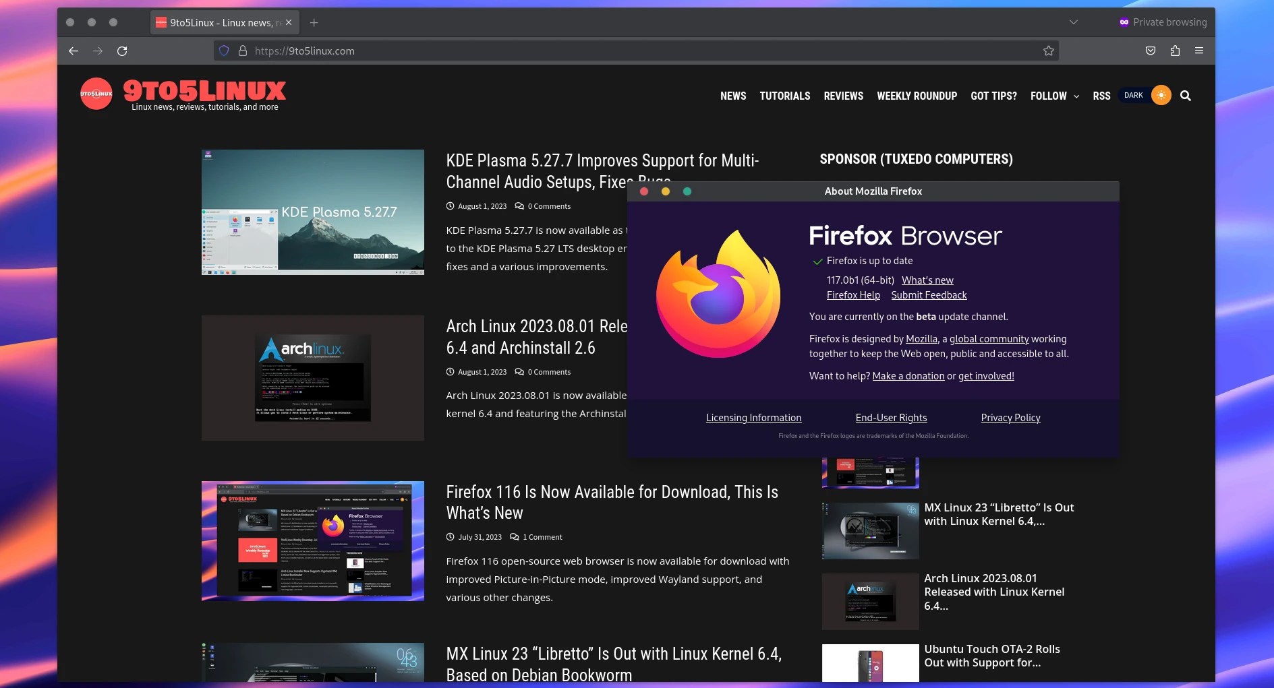Bookmark the page using the star icon
The width and height of the screenshot is (1274, 688).
[x=1048, y=51]
